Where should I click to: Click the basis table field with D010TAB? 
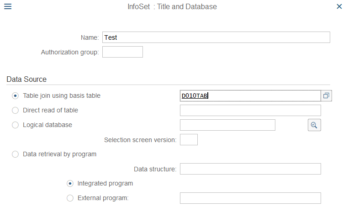pyautogui.click(x=250, y=96)
